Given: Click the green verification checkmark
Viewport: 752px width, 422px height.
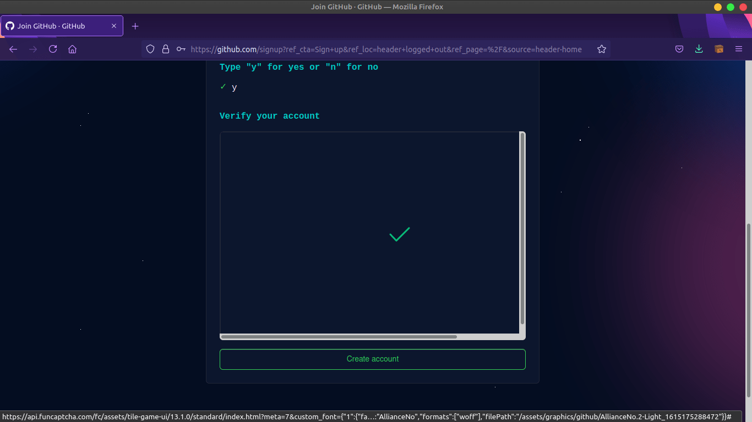Looking at the screenshot, I should (399, 235).
